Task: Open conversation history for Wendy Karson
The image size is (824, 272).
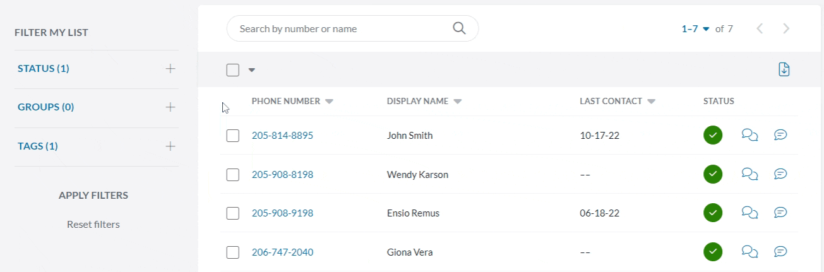Action: point(749,174)
